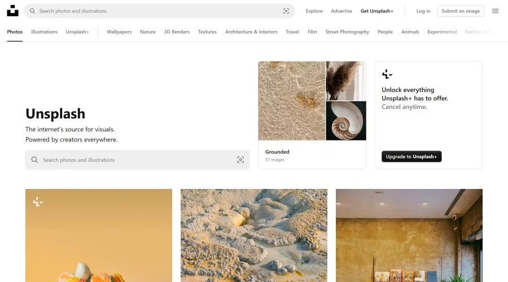Open the Architecture & Interiors category
Image resolution: width=508 pixels, height=282 pixels.
pos(251,32)
